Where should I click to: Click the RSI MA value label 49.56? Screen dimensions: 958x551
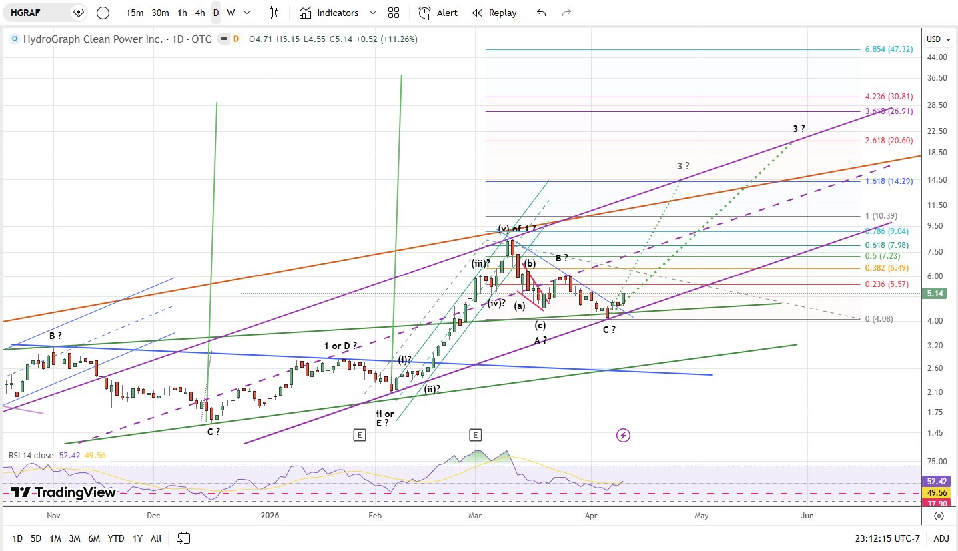pyautogui.click(x=936, y=492)
